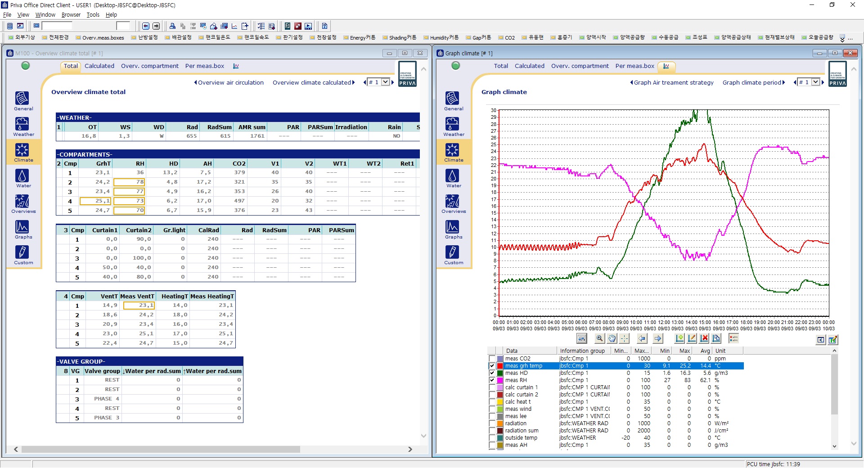Add a new graph line with green plus
864x468 pixels.
pos(679,339)
